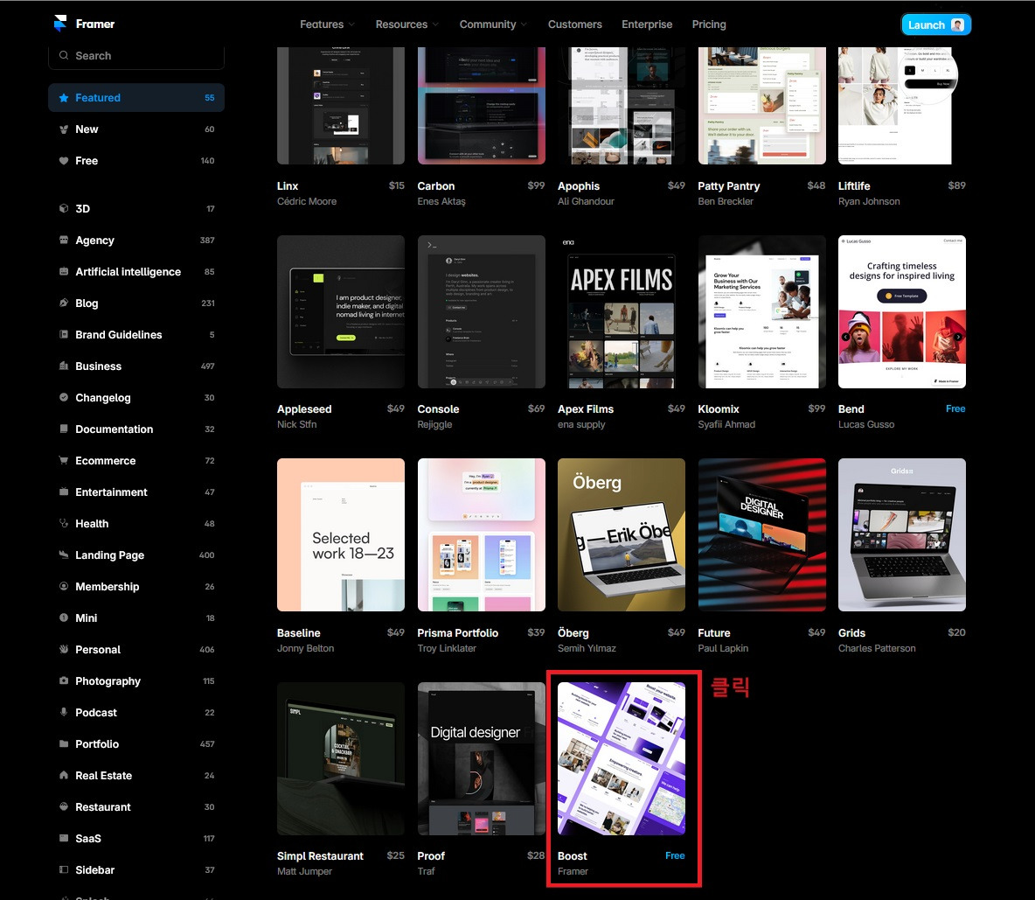Screen dimensions: 1035x900
Task: Click the Artificial intelligence icon
Action: coord(63,271)
